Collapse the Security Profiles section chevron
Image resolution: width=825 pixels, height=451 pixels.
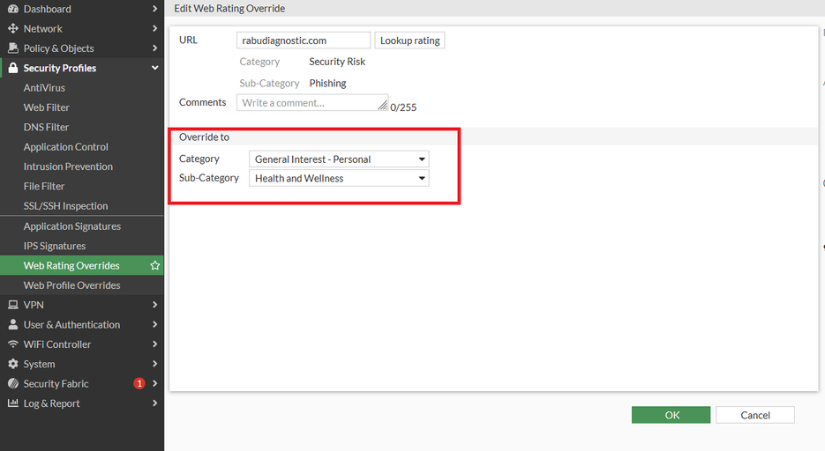(x=154, y=68)
